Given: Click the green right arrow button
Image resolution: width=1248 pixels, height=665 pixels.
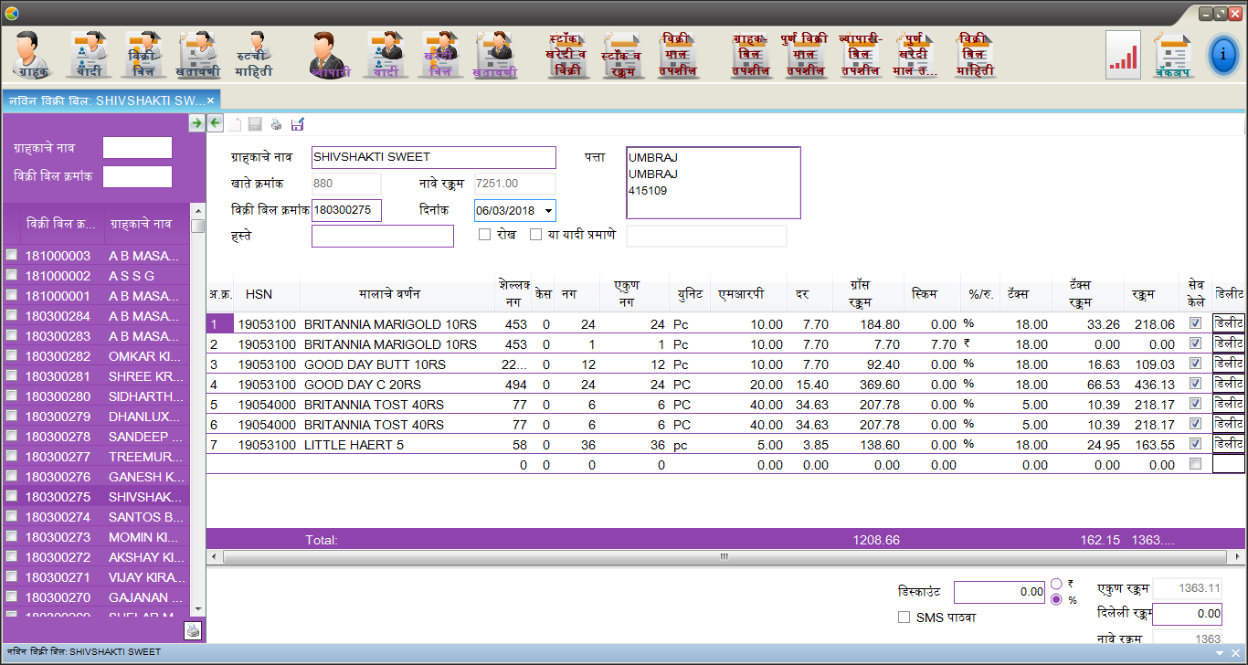Looking at the screenshot, I should [196, 123].
